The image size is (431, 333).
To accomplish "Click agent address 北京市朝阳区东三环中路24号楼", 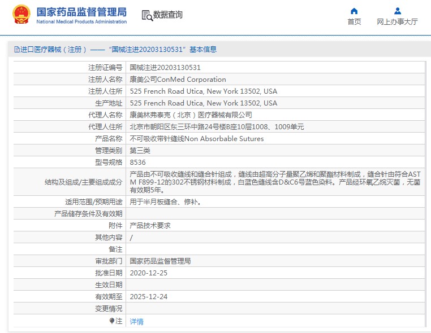I will [217, 127].
